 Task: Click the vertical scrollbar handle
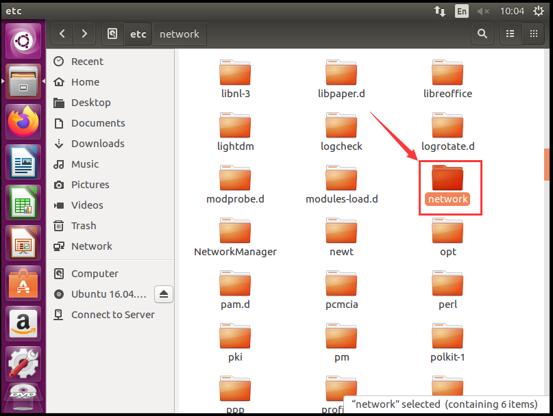click(547, 164)
